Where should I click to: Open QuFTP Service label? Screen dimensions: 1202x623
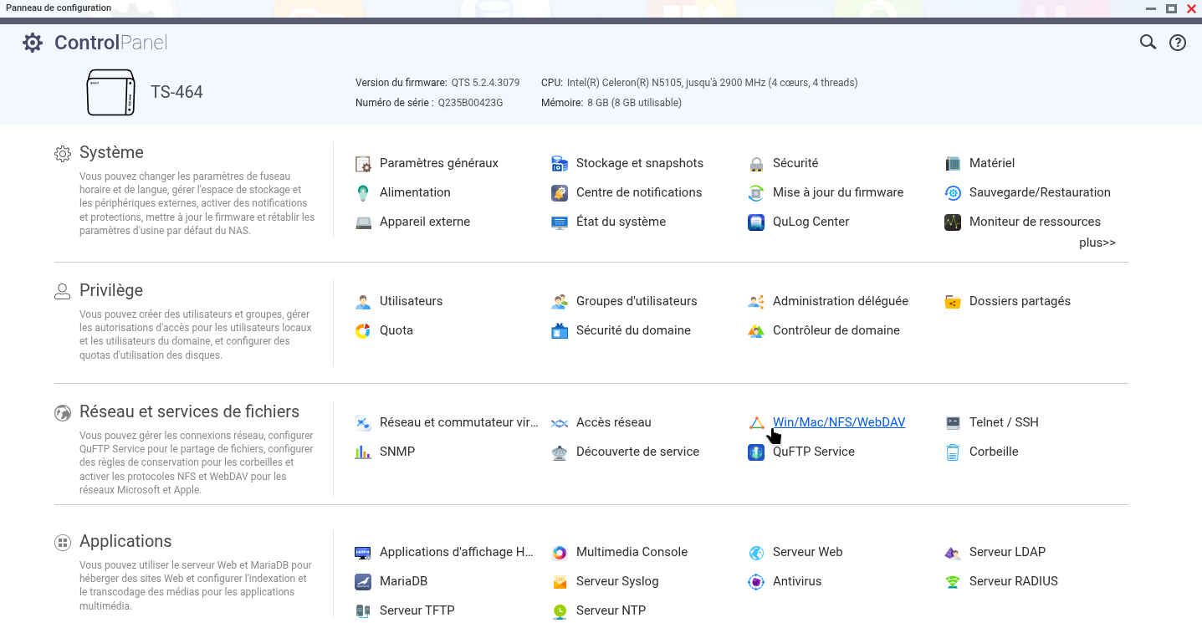814,452
